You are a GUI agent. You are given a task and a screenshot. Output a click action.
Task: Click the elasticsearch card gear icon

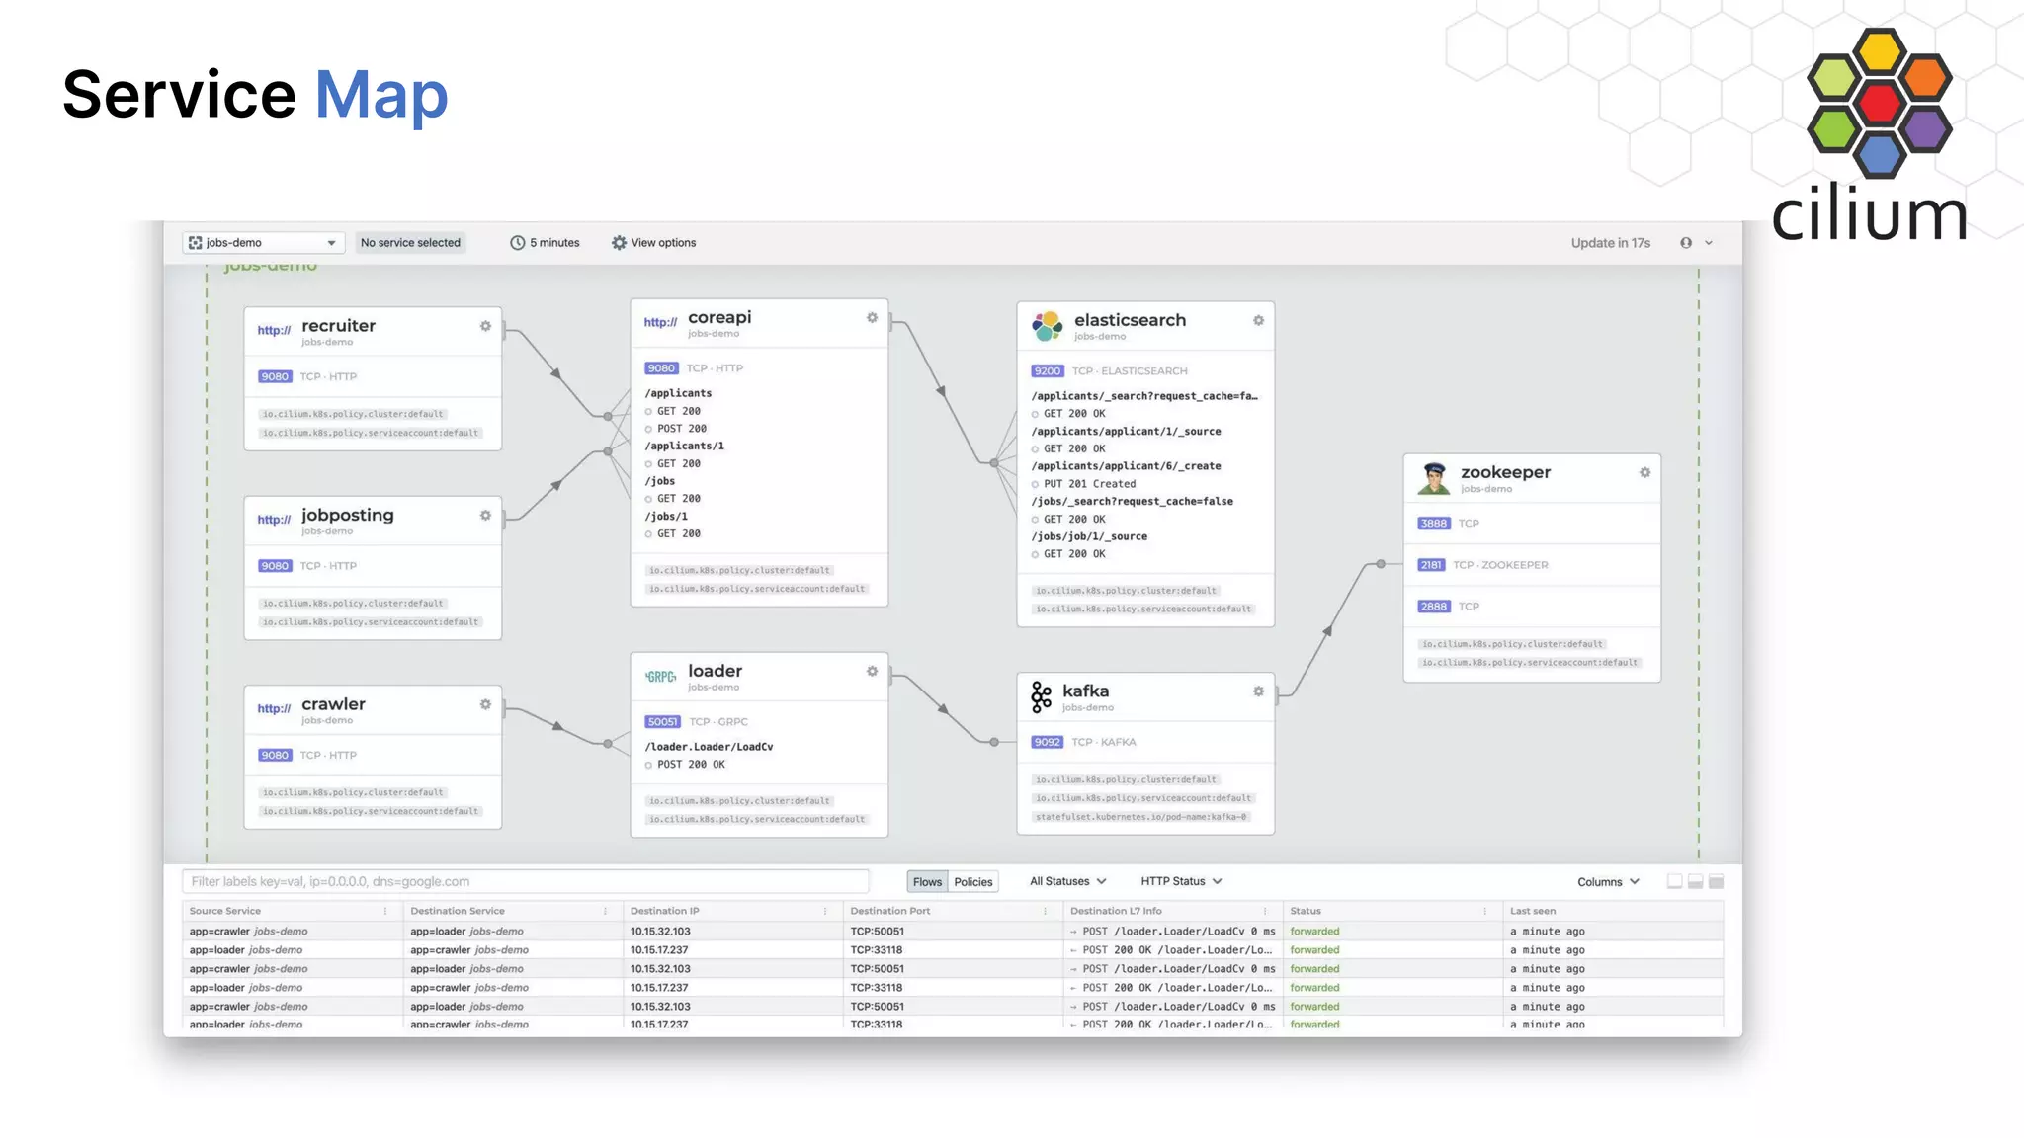[1258, 321]
